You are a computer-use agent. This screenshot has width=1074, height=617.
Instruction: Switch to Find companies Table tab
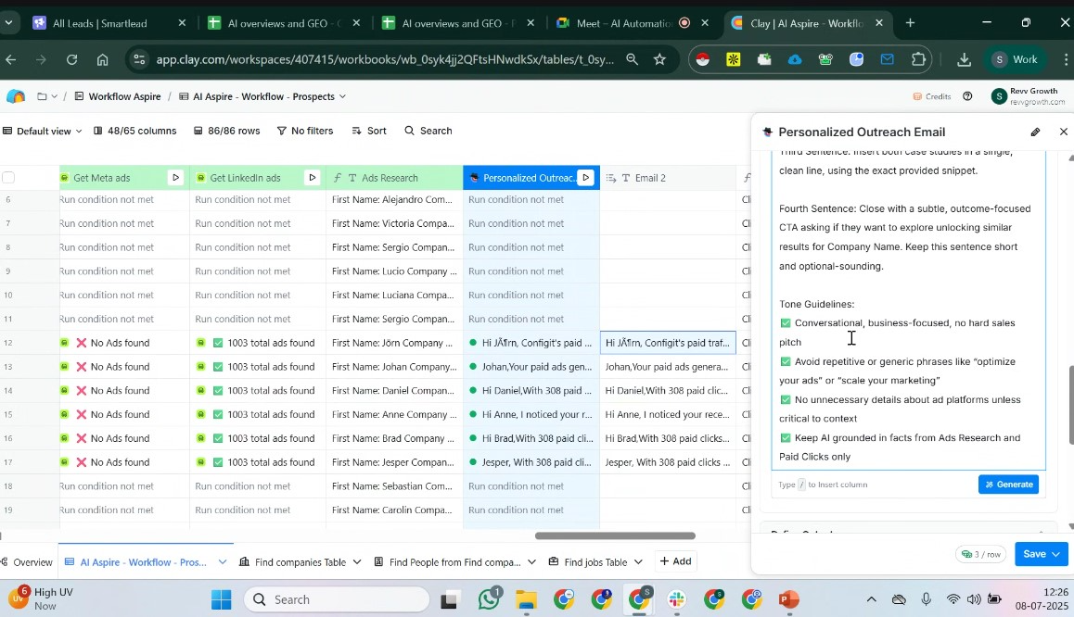292,562
